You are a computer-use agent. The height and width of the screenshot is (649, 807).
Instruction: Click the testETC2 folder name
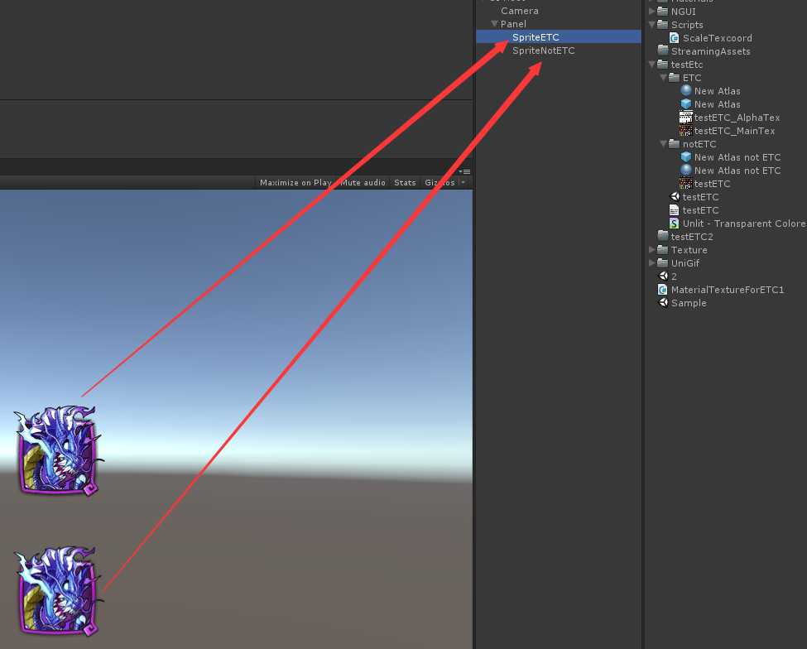click(x=692, y=237)
